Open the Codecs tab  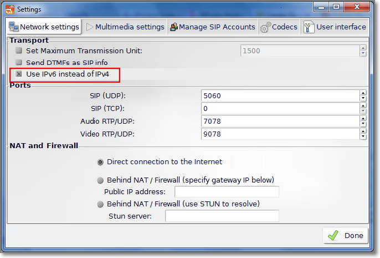point(279,27)
